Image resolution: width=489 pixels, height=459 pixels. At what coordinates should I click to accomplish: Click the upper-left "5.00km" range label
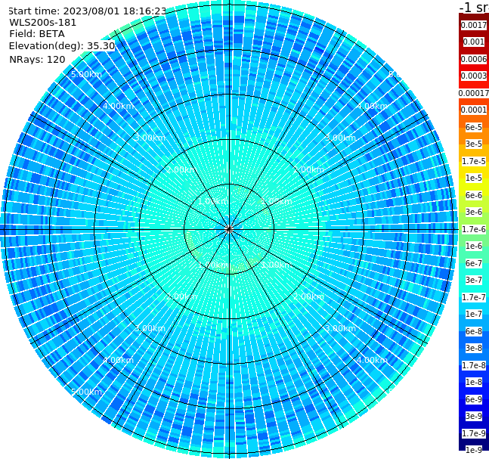click(x=86, y=74)
